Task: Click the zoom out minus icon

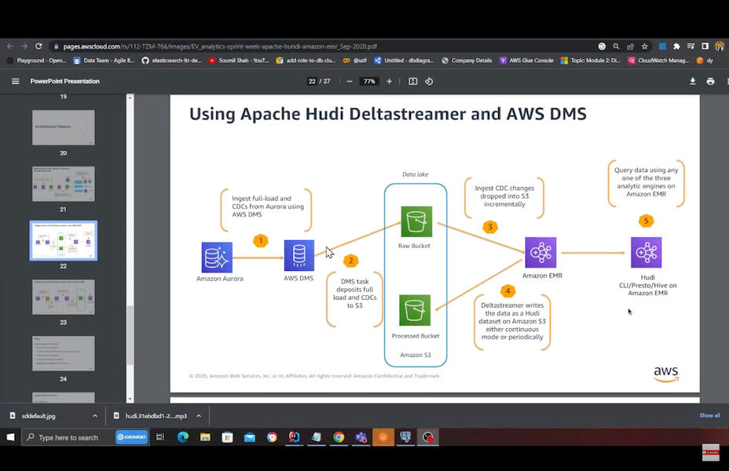Action: point(350,81)
